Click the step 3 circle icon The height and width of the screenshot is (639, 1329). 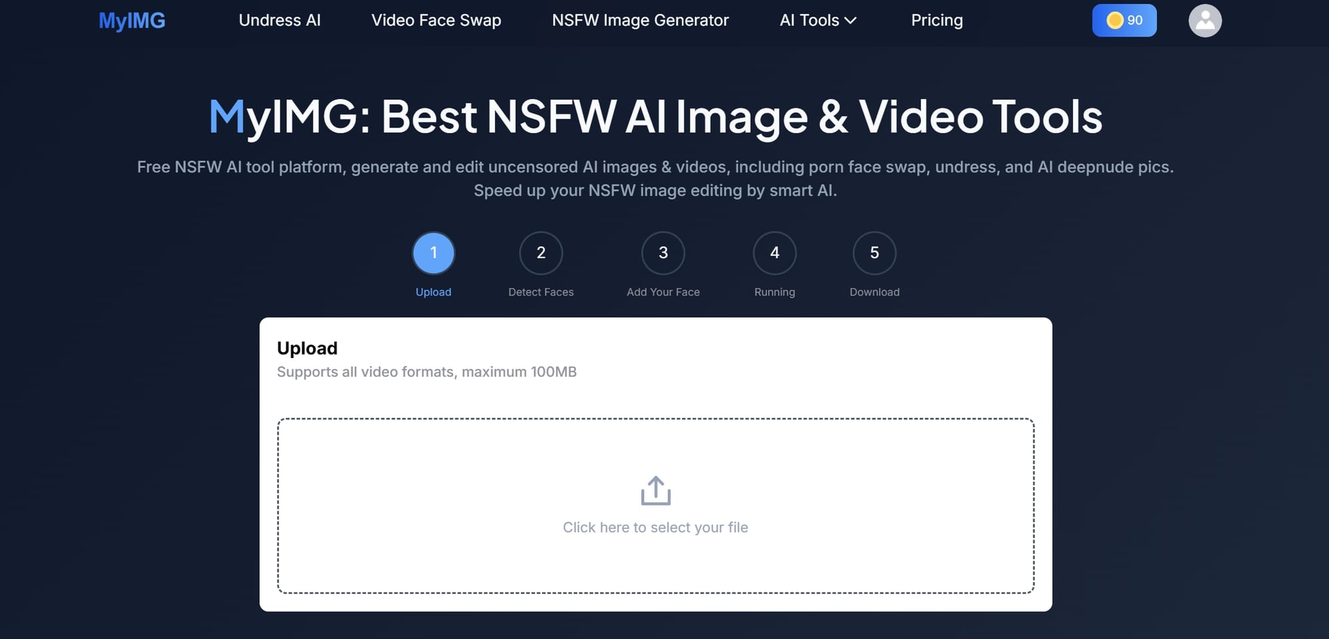pyautogui.click(x=663, y=253)
